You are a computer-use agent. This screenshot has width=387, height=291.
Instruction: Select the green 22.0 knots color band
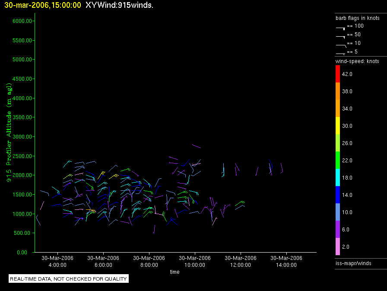[x=338, y=160]
